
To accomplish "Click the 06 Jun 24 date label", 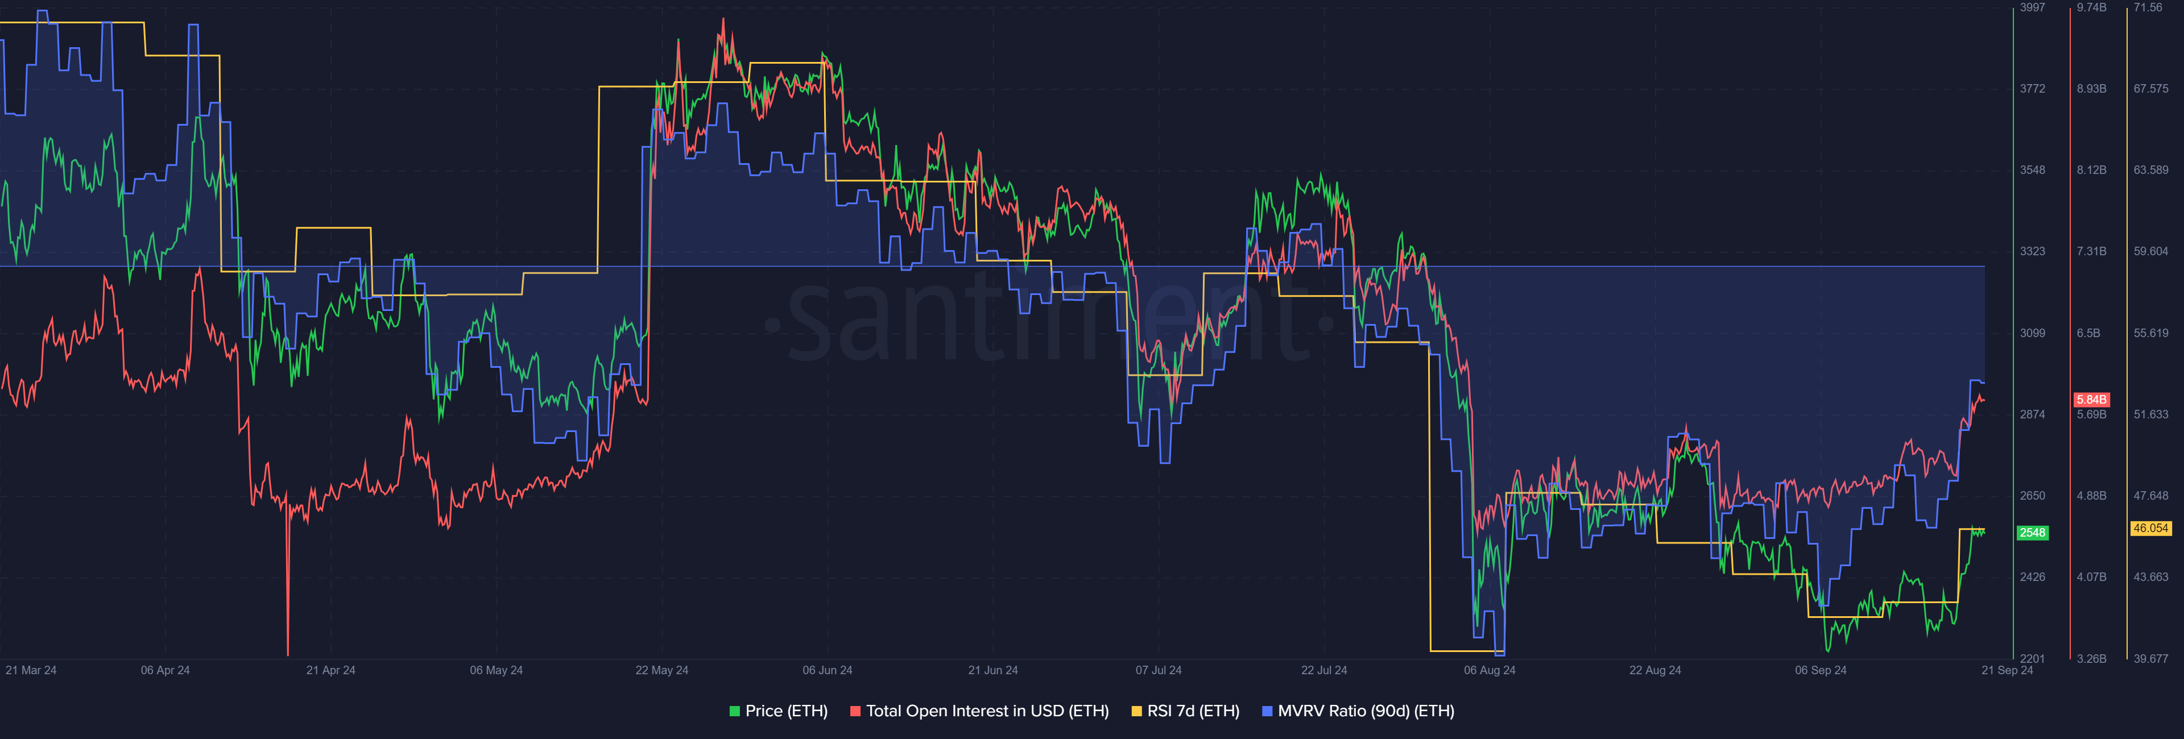I will click(x=828, y=670).
